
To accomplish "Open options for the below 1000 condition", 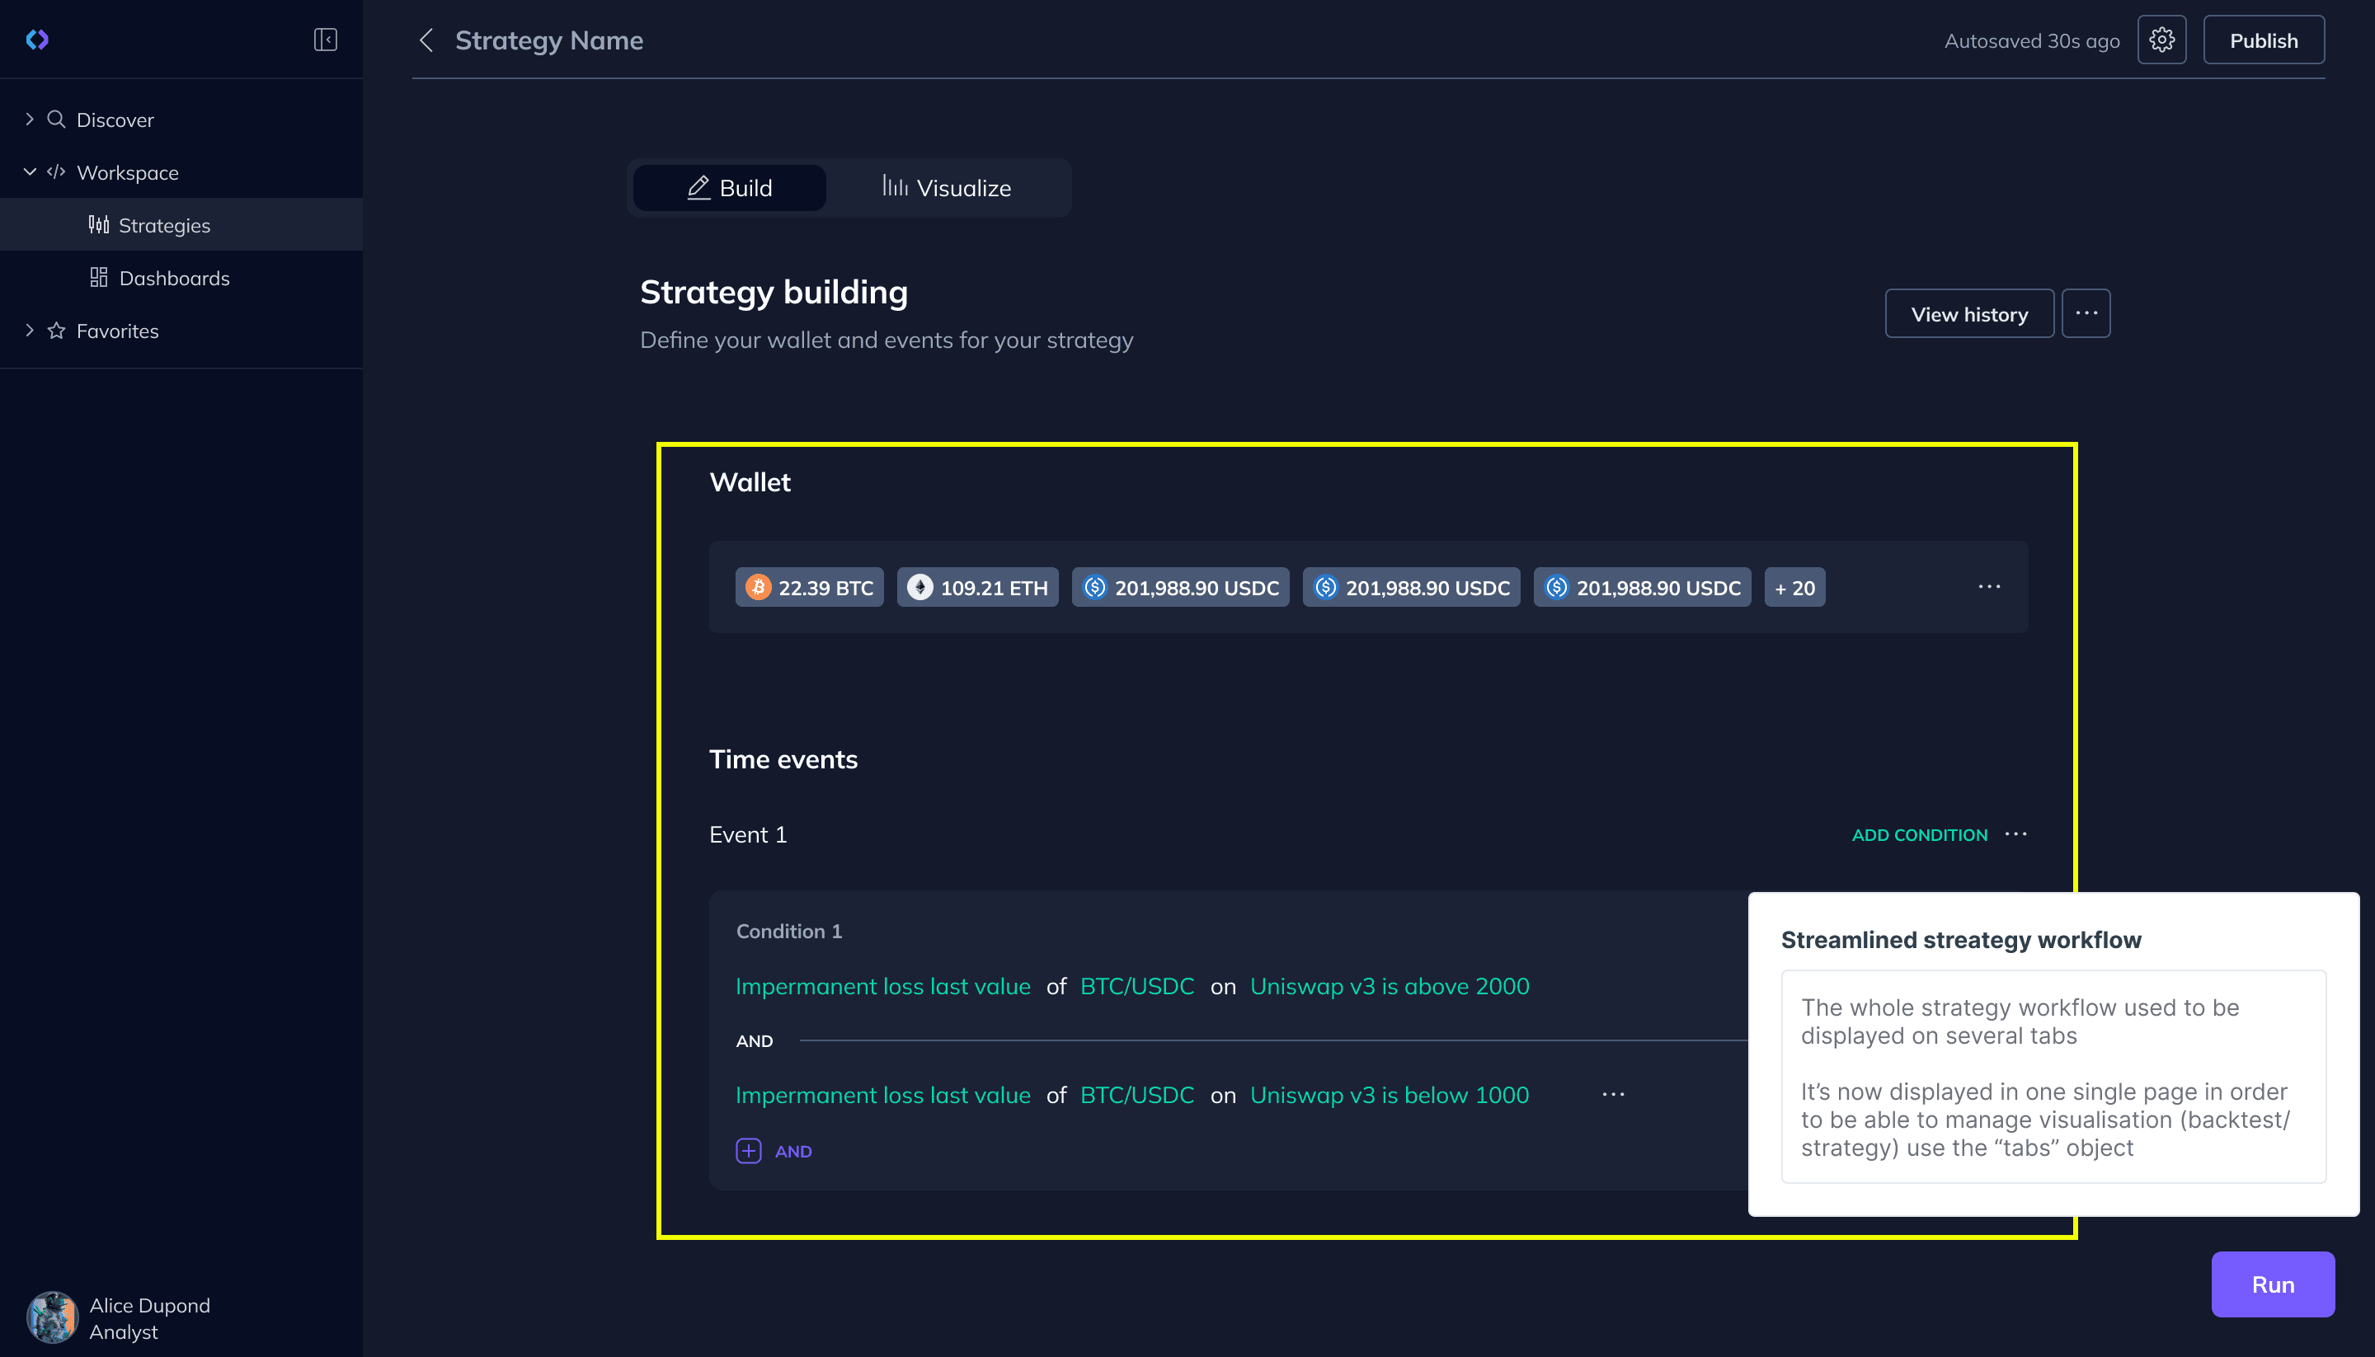I will click(x=1614, y=1095).
